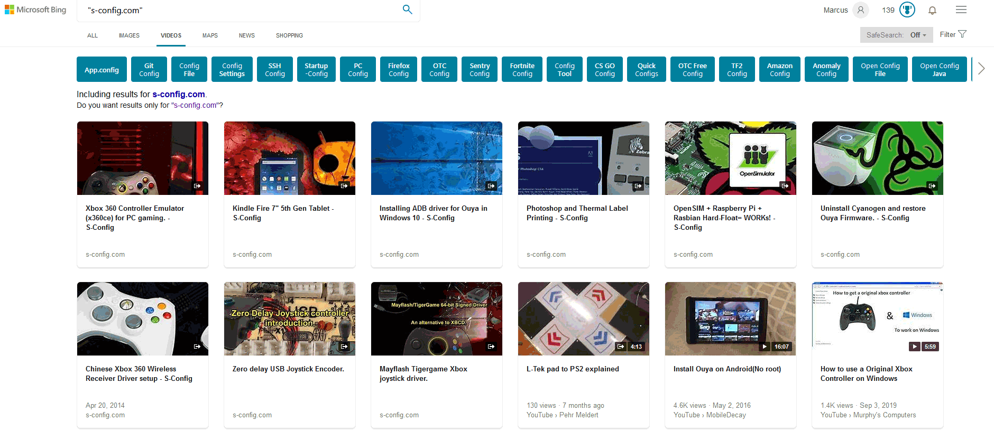Viewport: 994px width, 430px height.
Task: Click the Quick Configs suggestion chip
Action: [647, 69]
